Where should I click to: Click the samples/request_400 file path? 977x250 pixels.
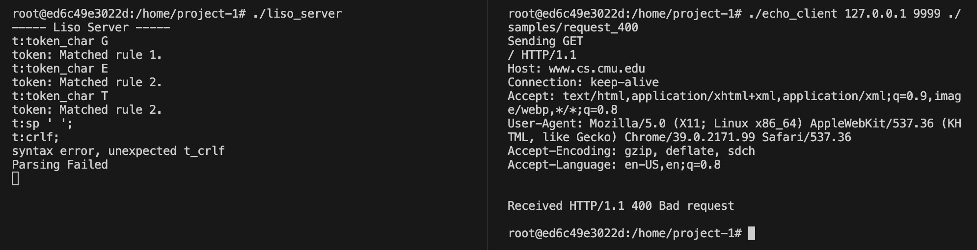pos(573,27)
